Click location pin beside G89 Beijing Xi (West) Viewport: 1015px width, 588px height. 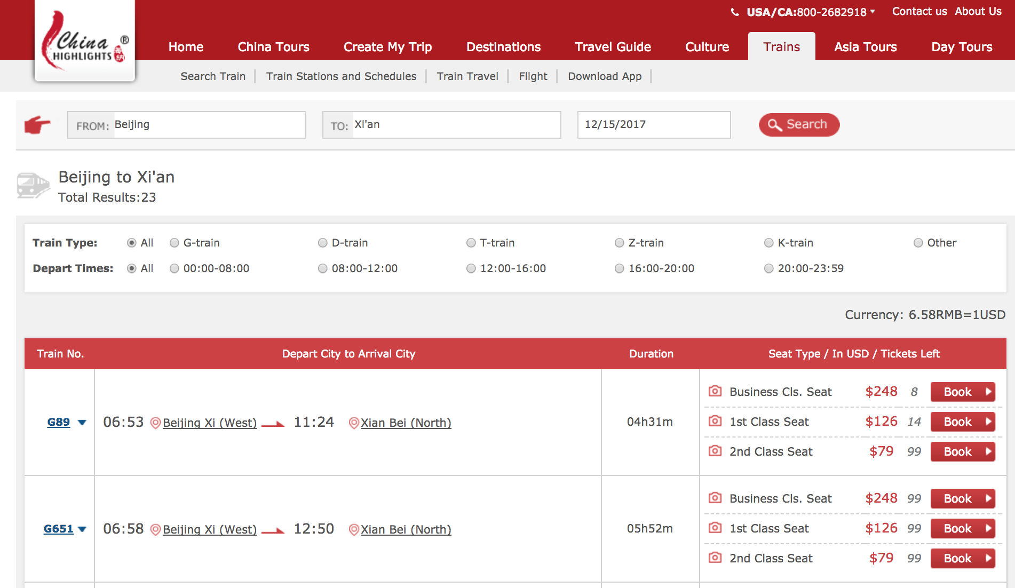pos(155,423)
